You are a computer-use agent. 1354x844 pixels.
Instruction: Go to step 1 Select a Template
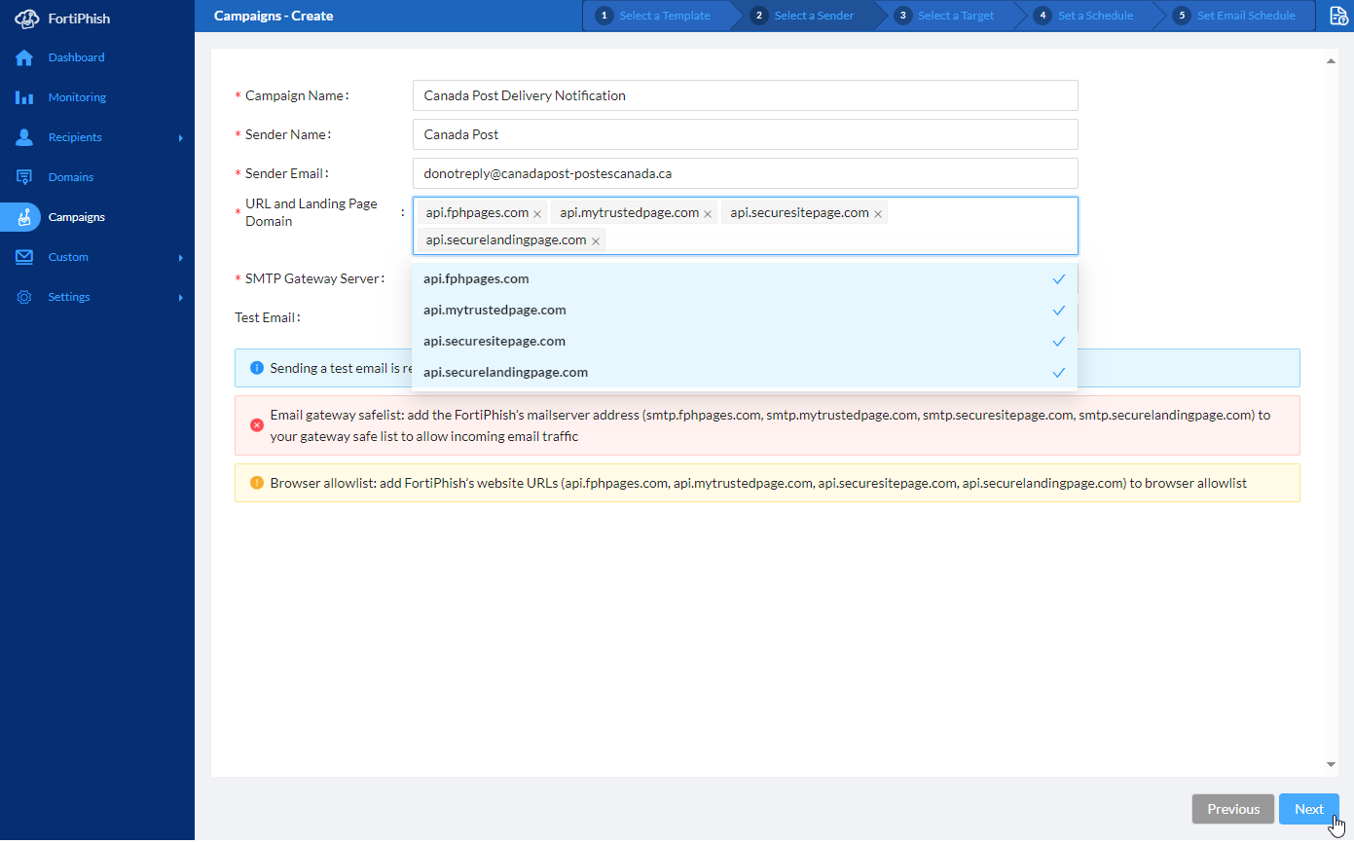pyautogui.click(x=654, y=16)
